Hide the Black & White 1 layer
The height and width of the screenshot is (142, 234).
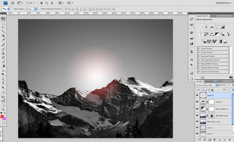coord(197,109)
